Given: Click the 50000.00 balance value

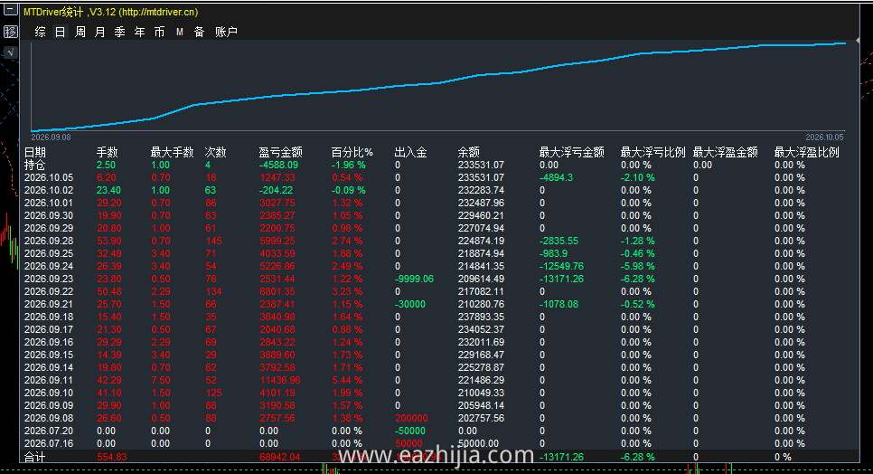Looking at the screenshot, I should (x=478, y=444).
